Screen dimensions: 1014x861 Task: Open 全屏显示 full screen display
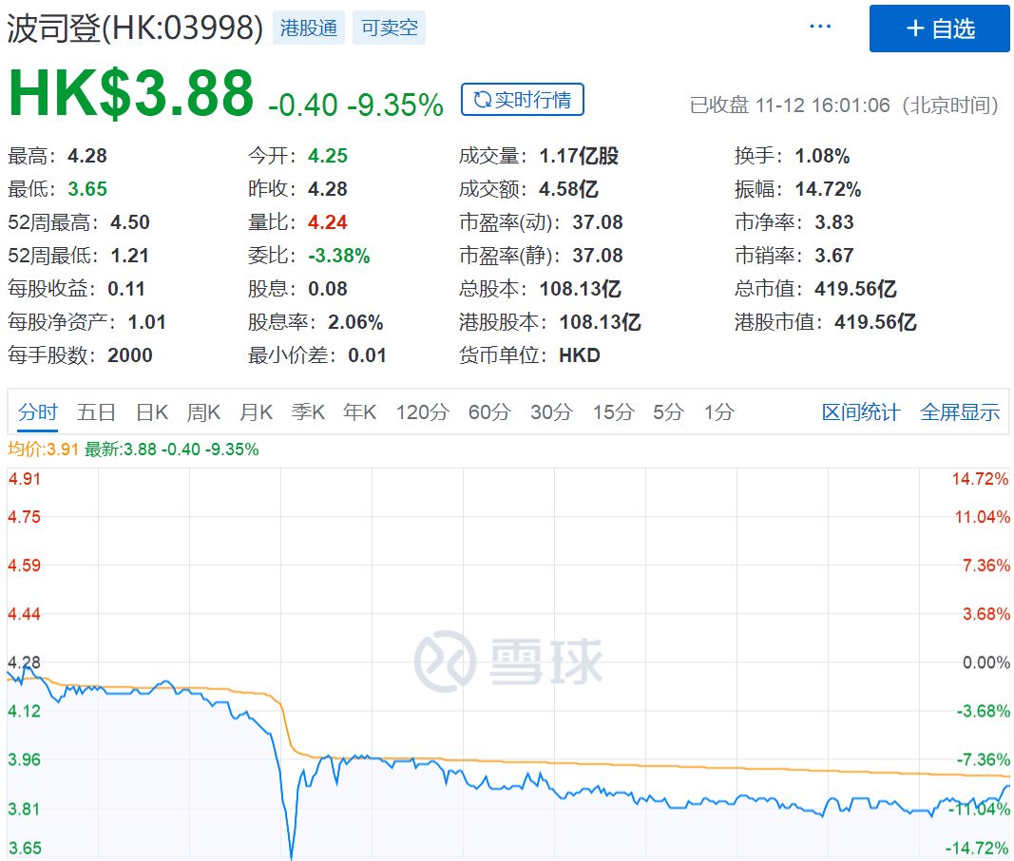[x=960, y=412]
